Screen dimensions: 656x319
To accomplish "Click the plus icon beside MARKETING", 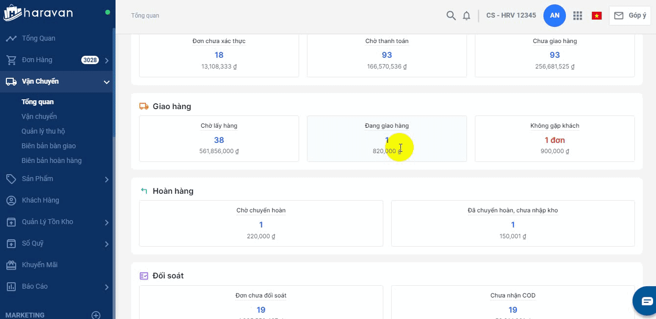I will pyautogui.click(x=96, y=315).
